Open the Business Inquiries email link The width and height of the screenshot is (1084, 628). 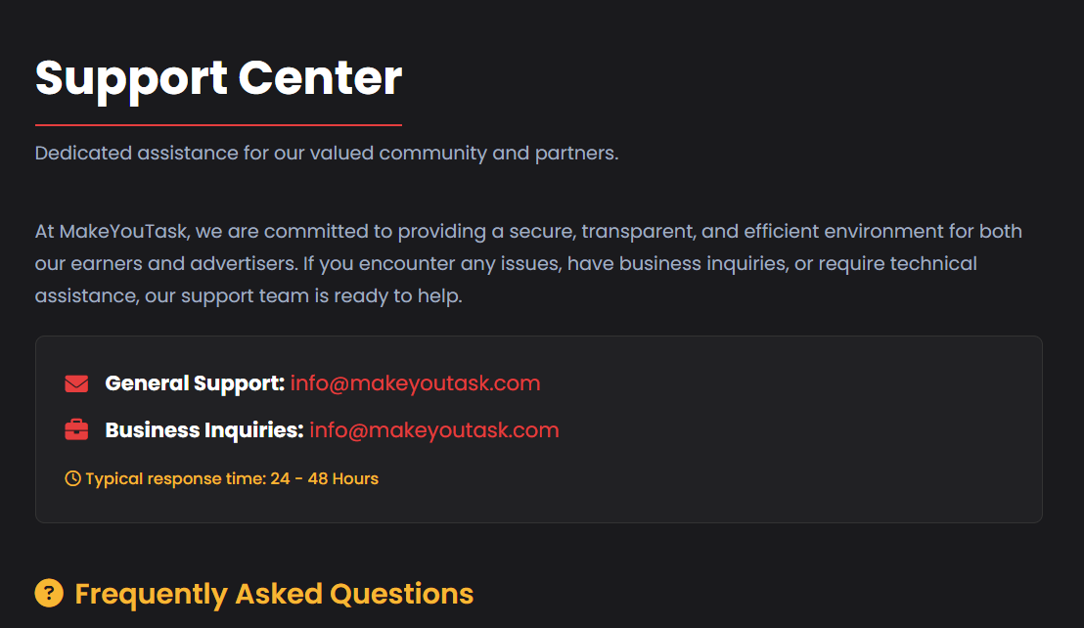(x=434, y=430)
